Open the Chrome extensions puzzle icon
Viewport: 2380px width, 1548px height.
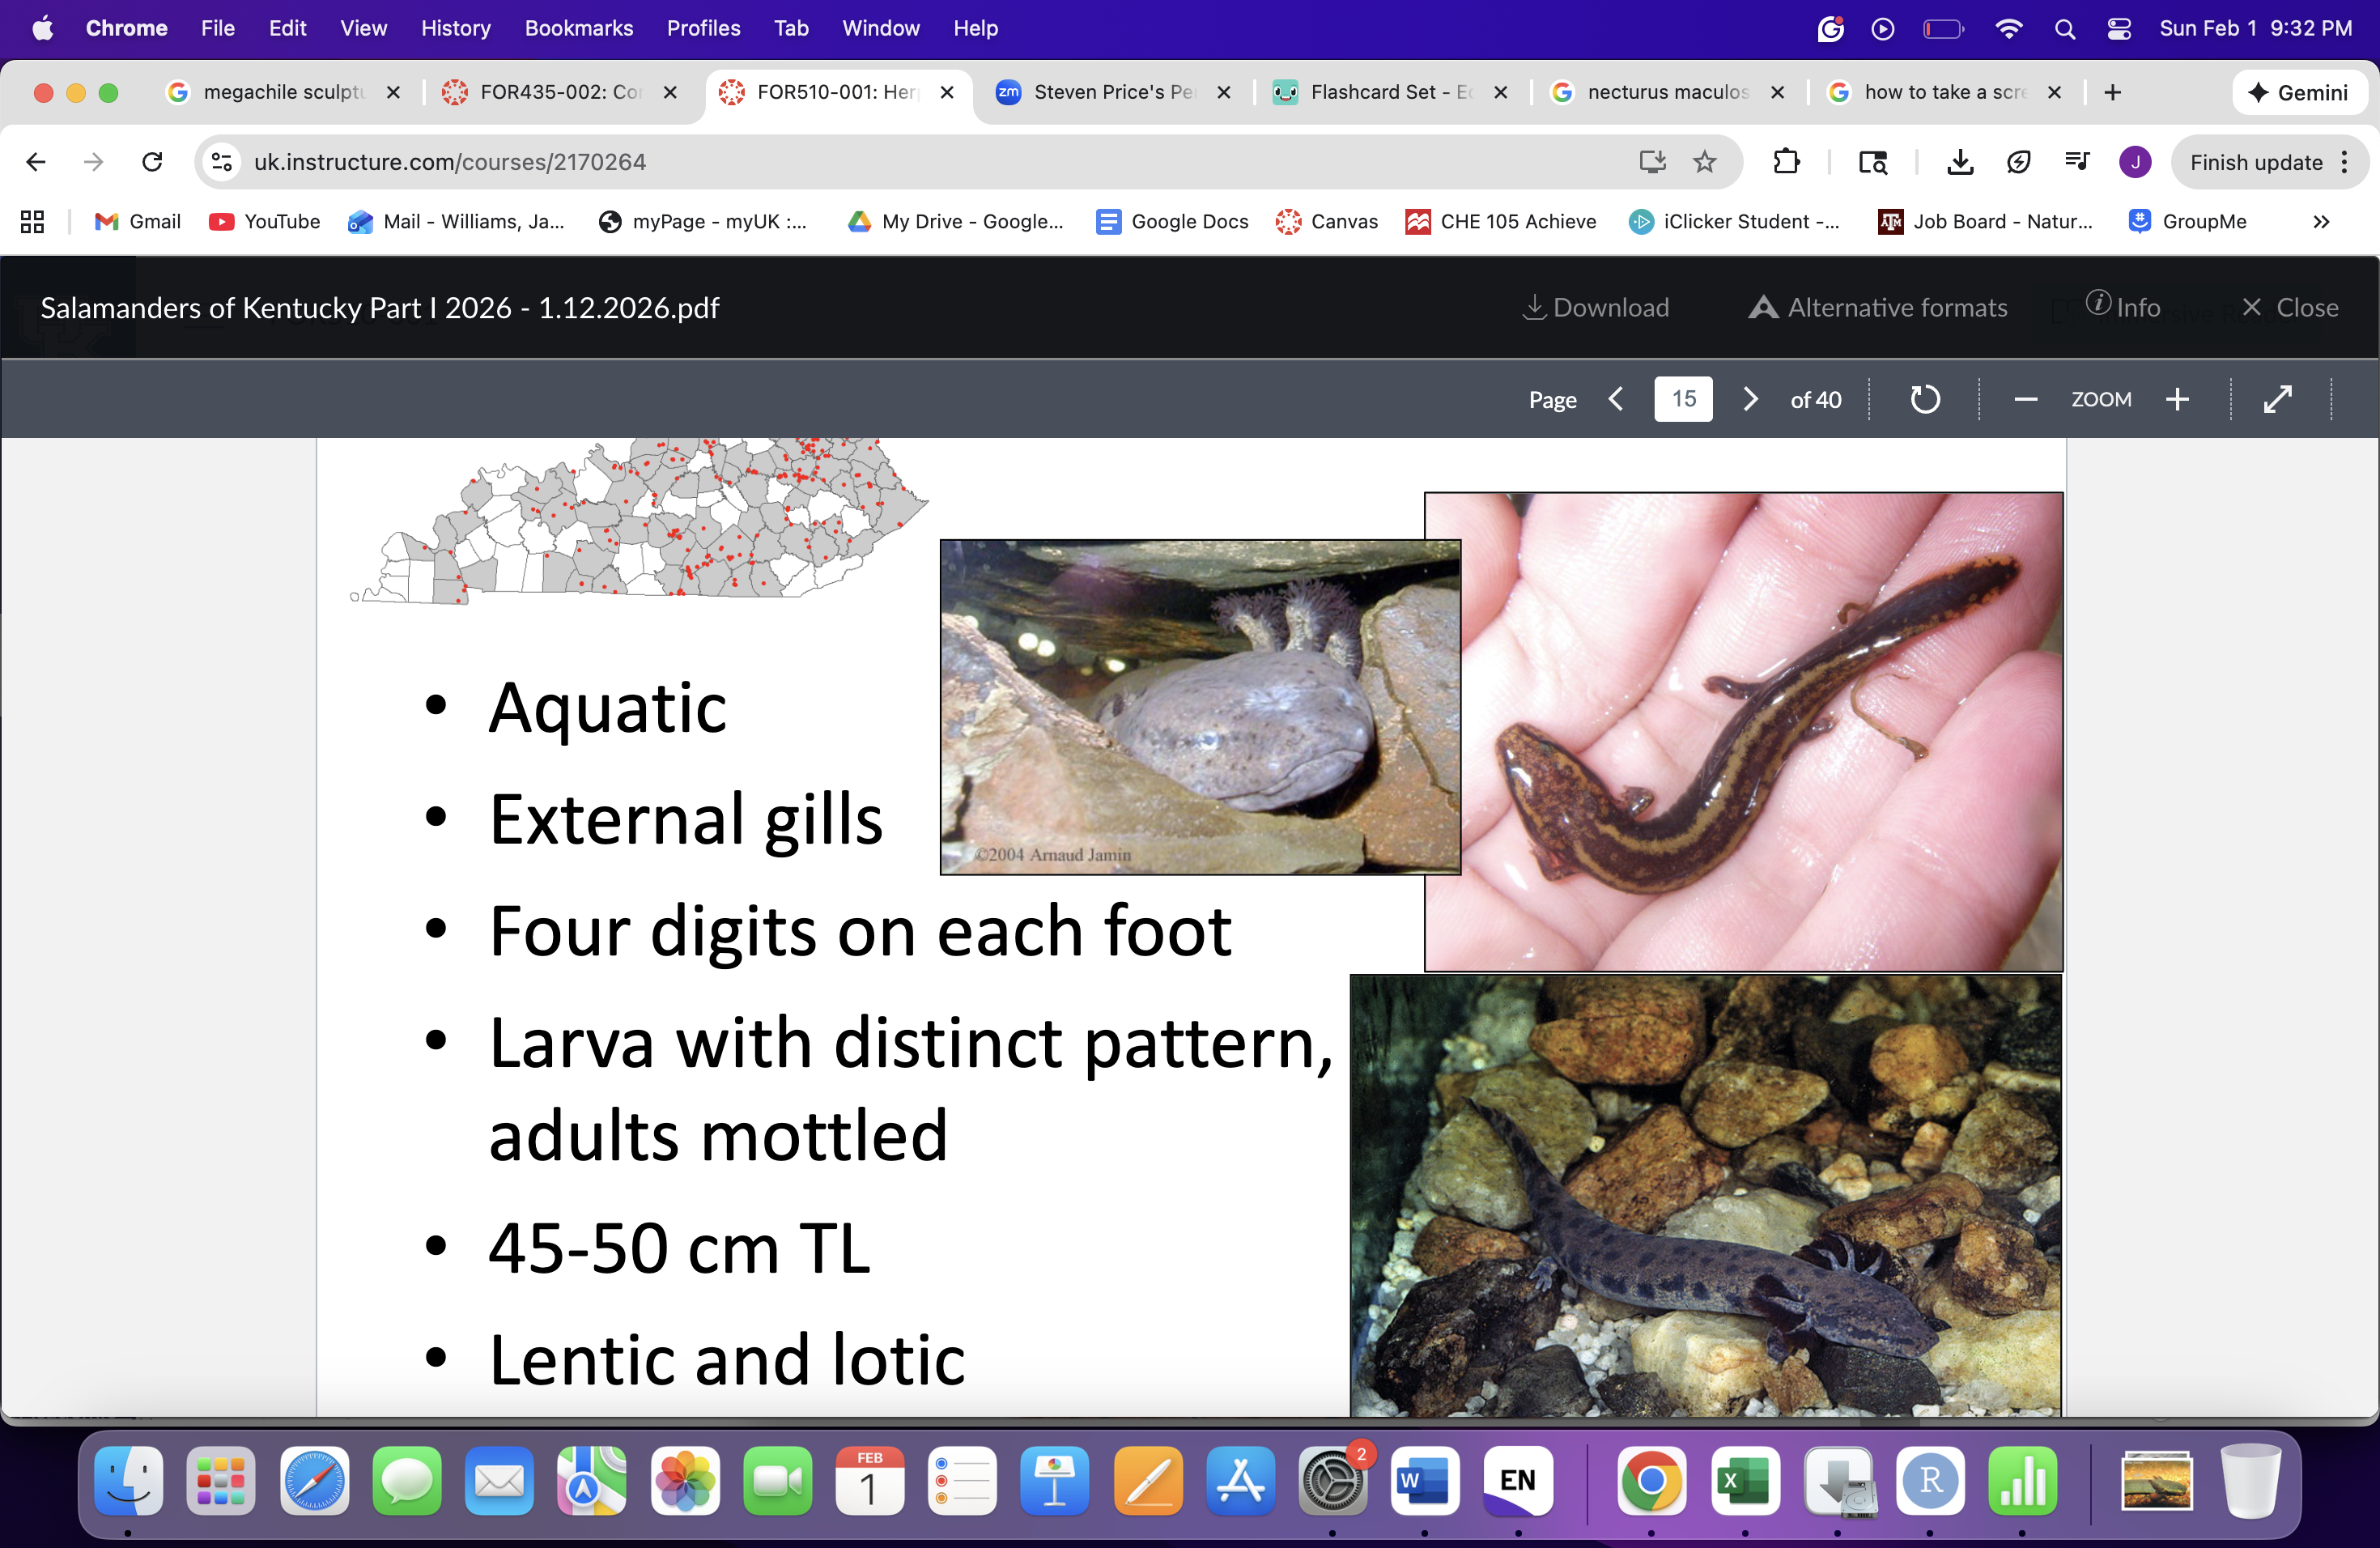point(1786,162)
